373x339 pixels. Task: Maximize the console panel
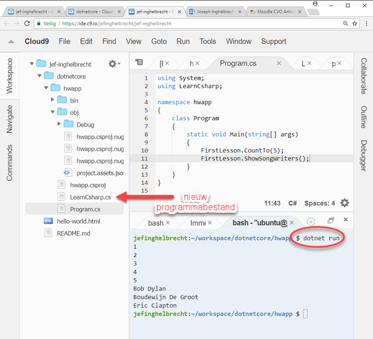tap(331, 220)
